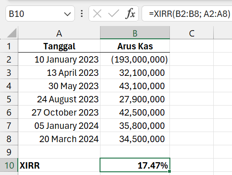232x175 pixels.
Task: Select row 2 header
Action: [9, 59]
